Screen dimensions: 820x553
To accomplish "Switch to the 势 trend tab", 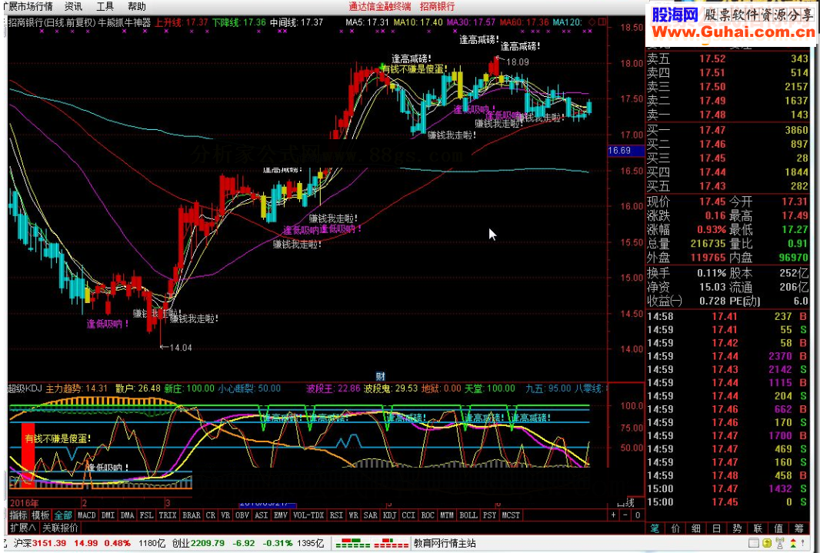I will [x=738, y=528].
